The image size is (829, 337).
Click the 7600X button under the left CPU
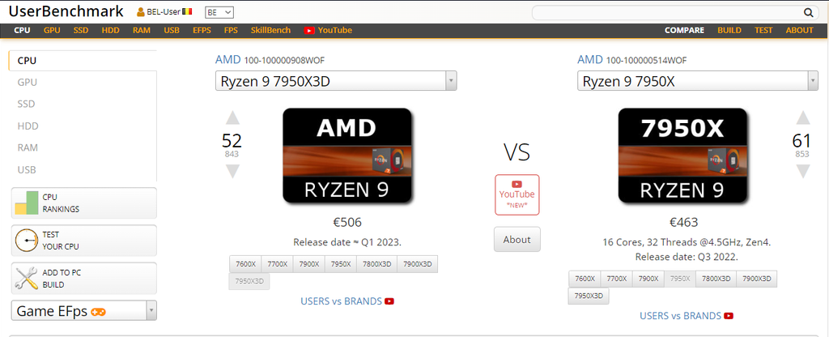(245, 264)
